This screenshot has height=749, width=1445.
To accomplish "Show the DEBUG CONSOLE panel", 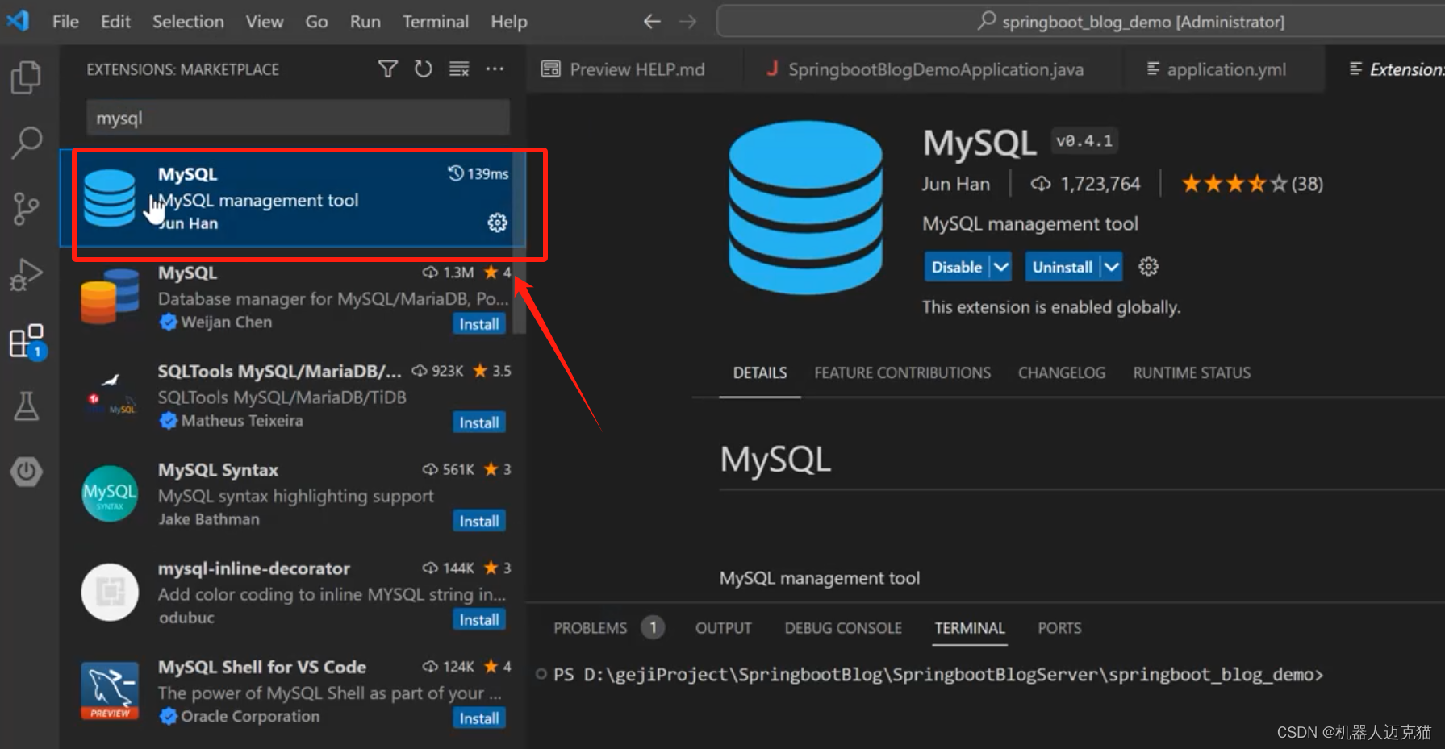I will click(x=843, y=627).
